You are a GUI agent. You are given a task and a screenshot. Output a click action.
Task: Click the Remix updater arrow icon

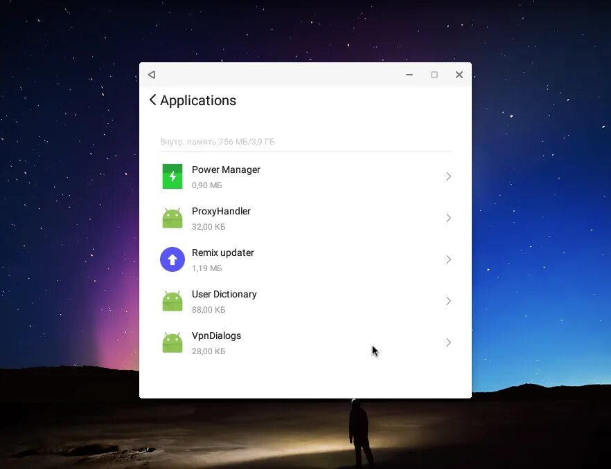click(x=172, y=259)
